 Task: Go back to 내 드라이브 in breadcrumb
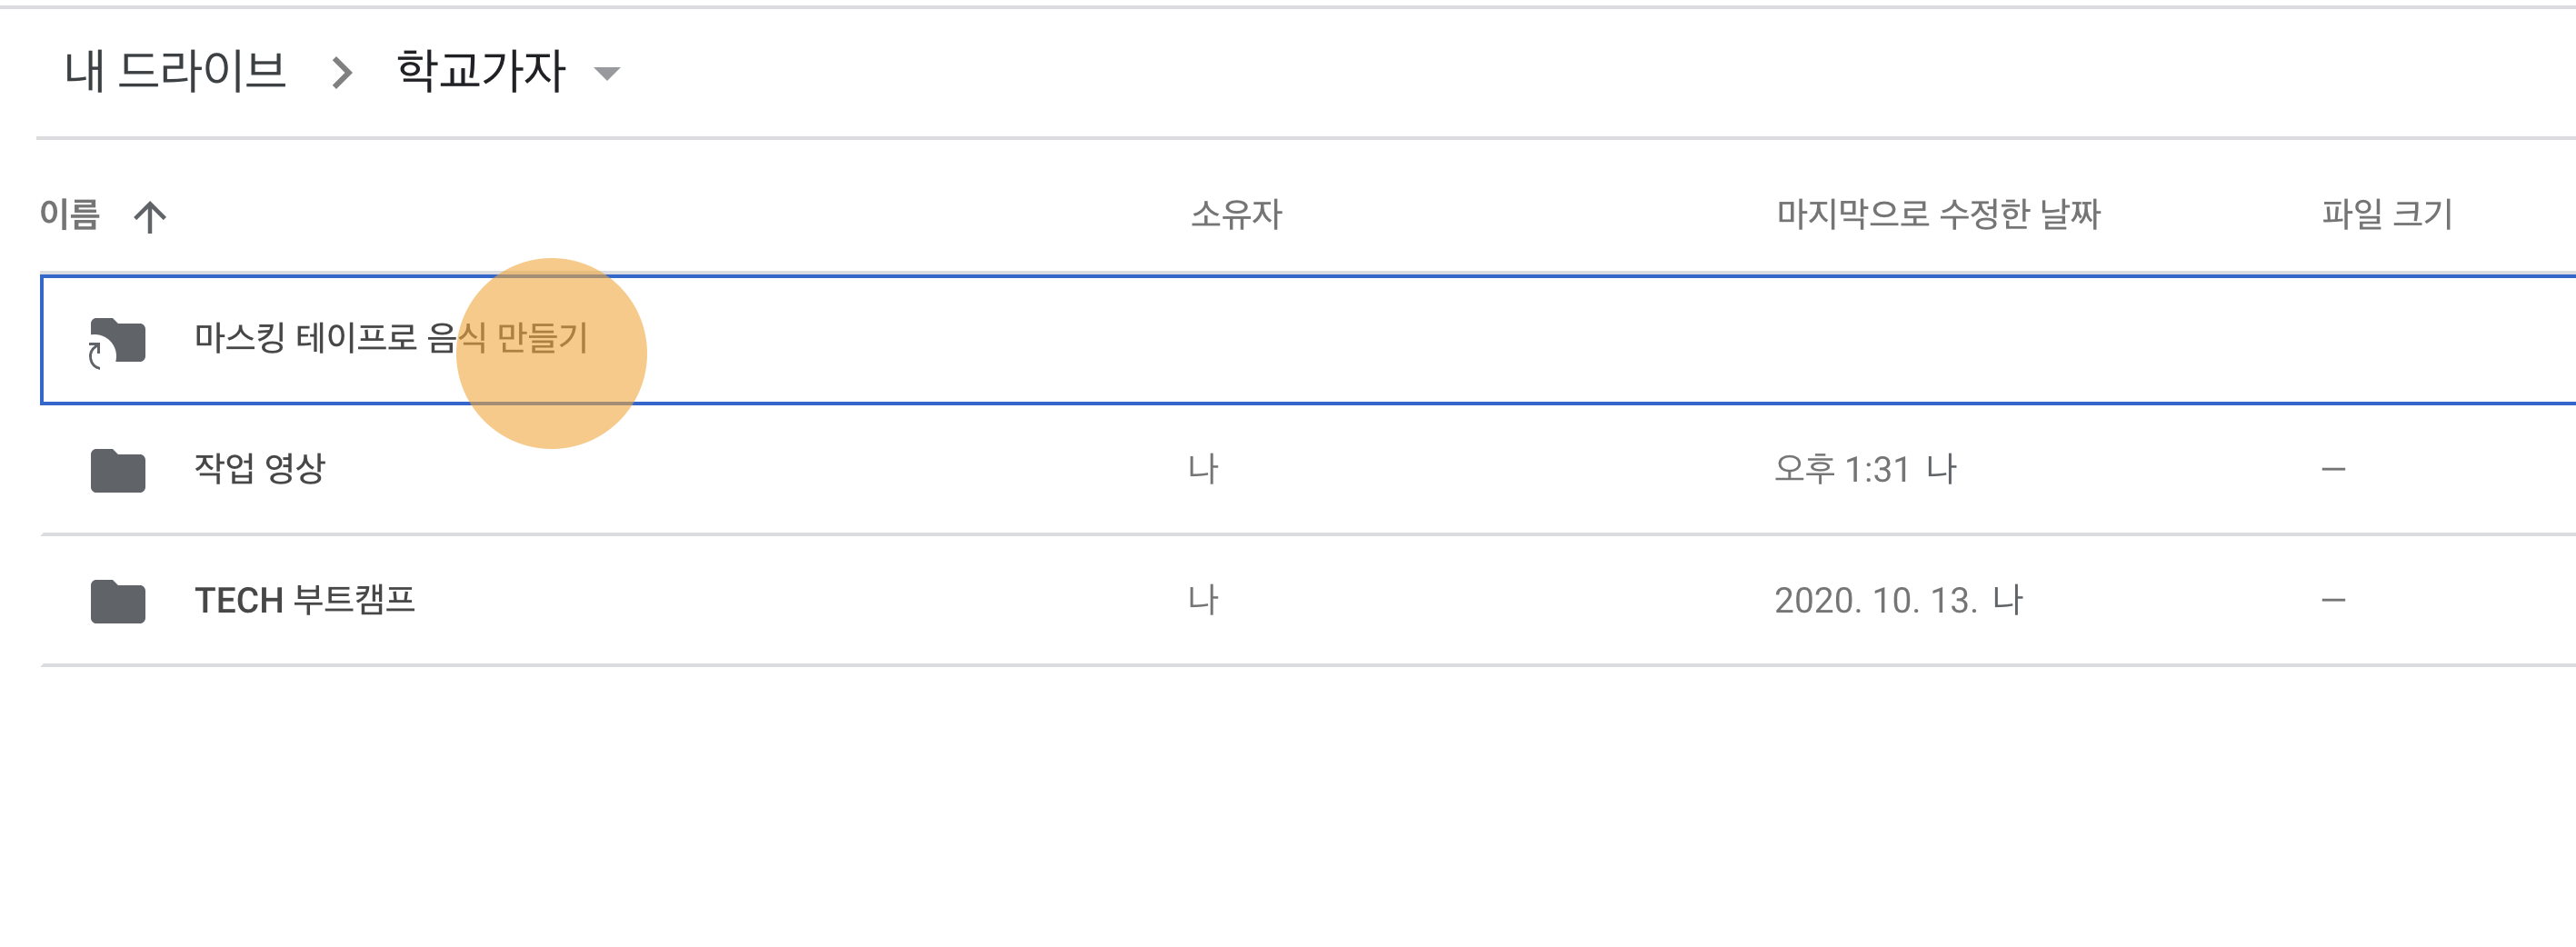click(175, 71)
